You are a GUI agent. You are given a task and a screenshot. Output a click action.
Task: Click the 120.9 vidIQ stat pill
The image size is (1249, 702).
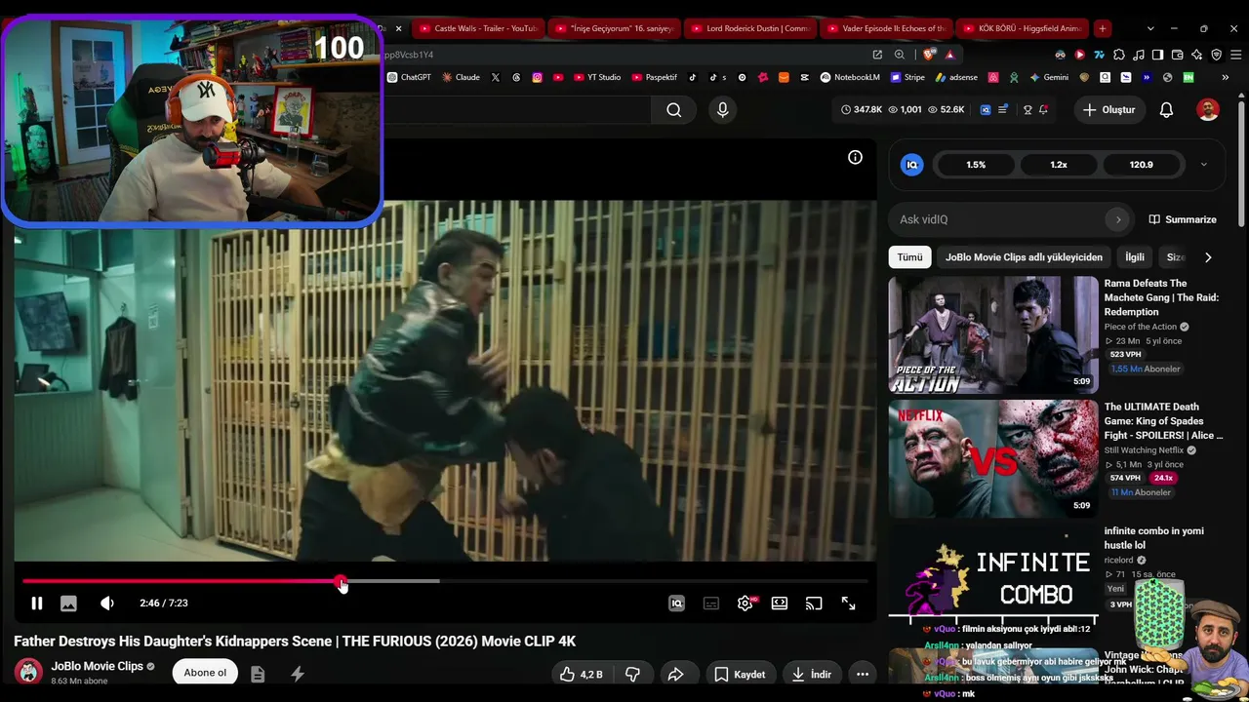click(x=1141, y=165)
